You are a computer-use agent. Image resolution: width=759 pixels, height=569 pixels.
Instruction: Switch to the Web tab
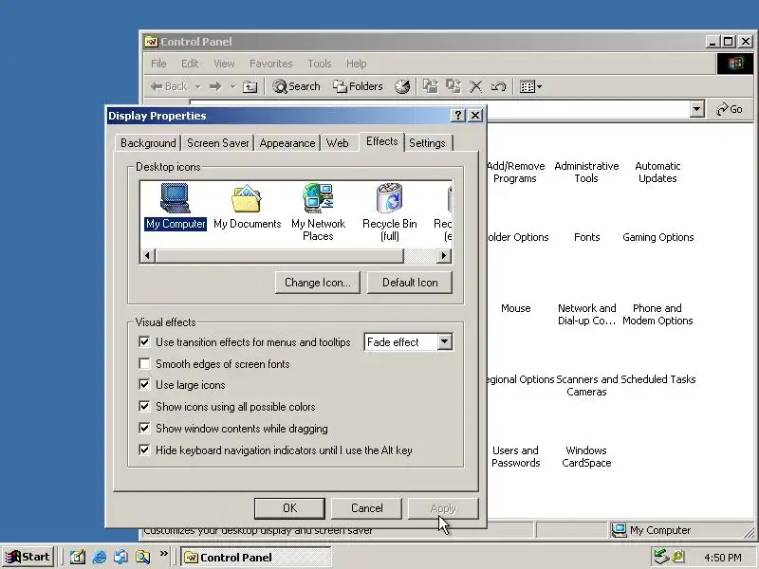(338, 143)
